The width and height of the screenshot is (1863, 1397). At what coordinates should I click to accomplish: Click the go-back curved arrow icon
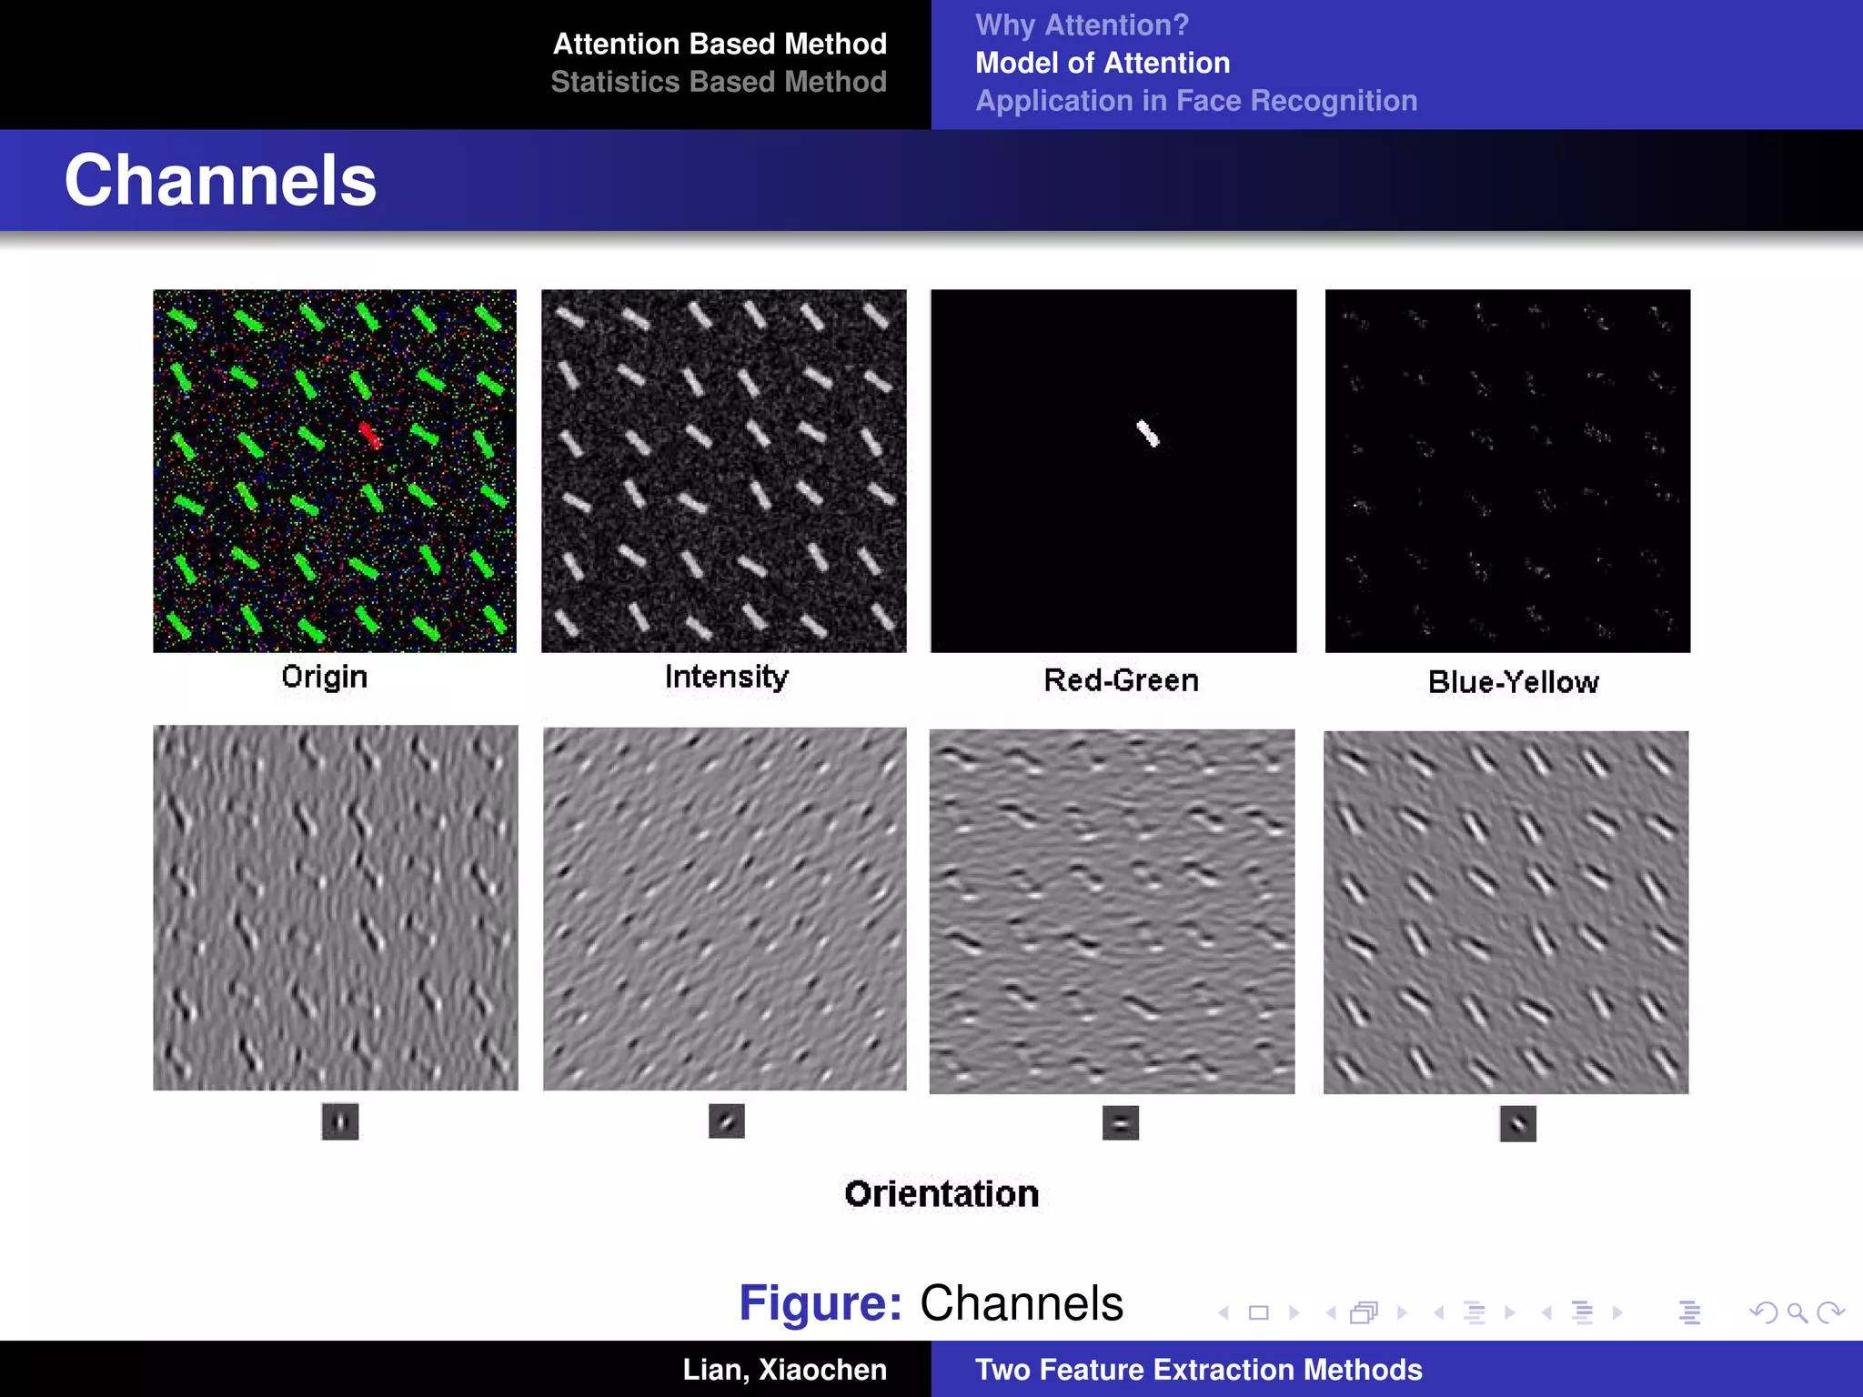[1763, 1312]
